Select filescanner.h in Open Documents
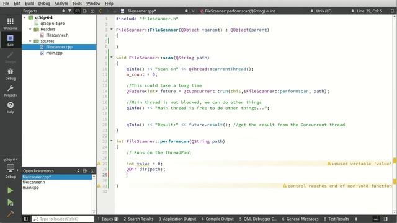The image size is (397, 223). pyautogui.click(x=33, y=182)
